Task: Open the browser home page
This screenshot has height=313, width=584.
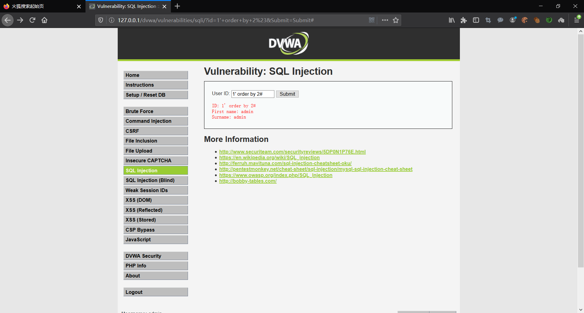Action: (x=44, y=20)
